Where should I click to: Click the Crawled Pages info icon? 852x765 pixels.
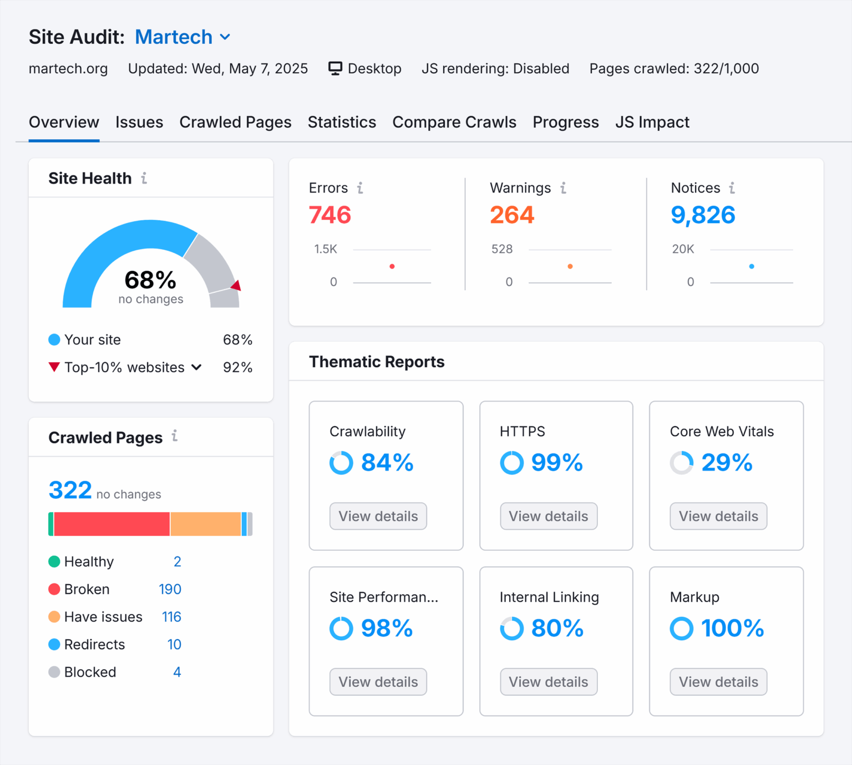pyautogui.click(x=175, y=437)
